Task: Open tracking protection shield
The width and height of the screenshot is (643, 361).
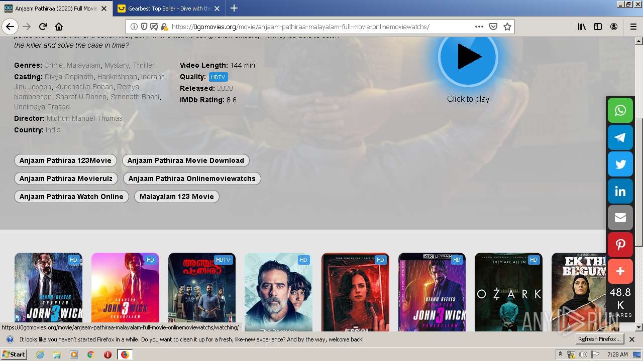Action: coord(144,27)
